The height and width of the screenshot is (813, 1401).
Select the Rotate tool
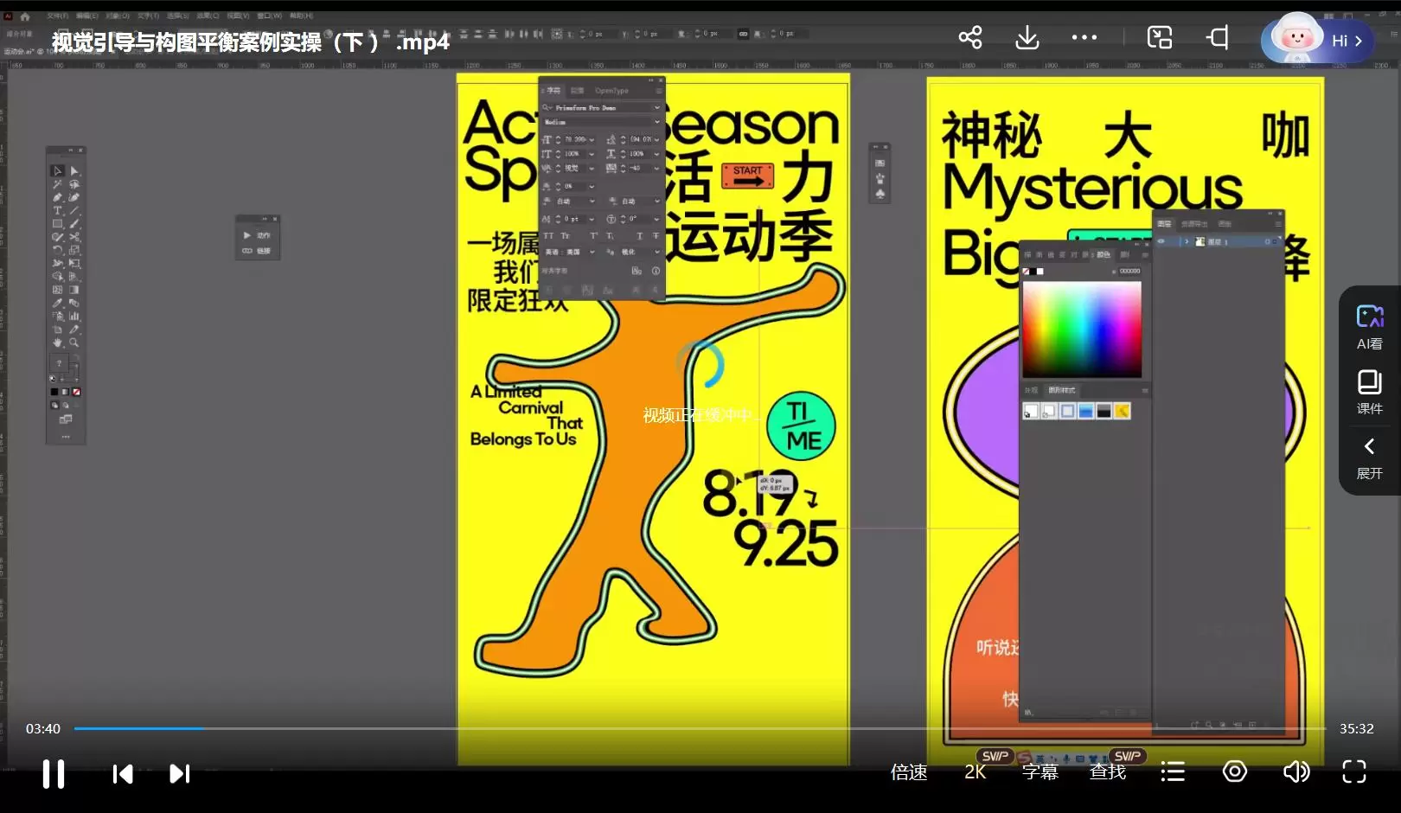pyautogui.click(x=57, y=249)
